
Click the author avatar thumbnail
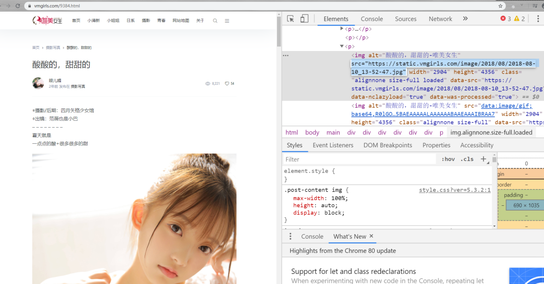38,83
